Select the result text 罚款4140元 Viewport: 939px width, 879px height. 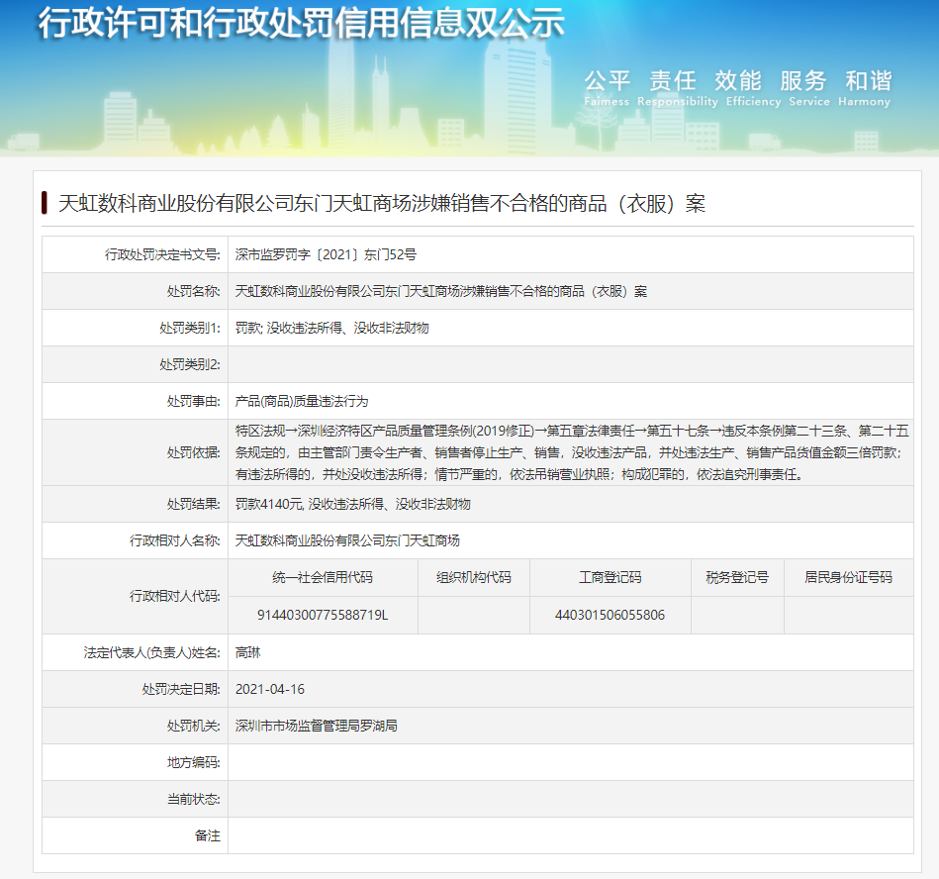click(x=269, y=504)
